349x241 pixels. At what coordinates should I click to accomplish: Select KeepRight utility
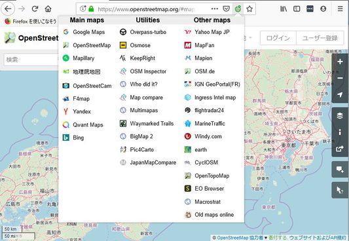pyautogui.click(x=138, y=58)
